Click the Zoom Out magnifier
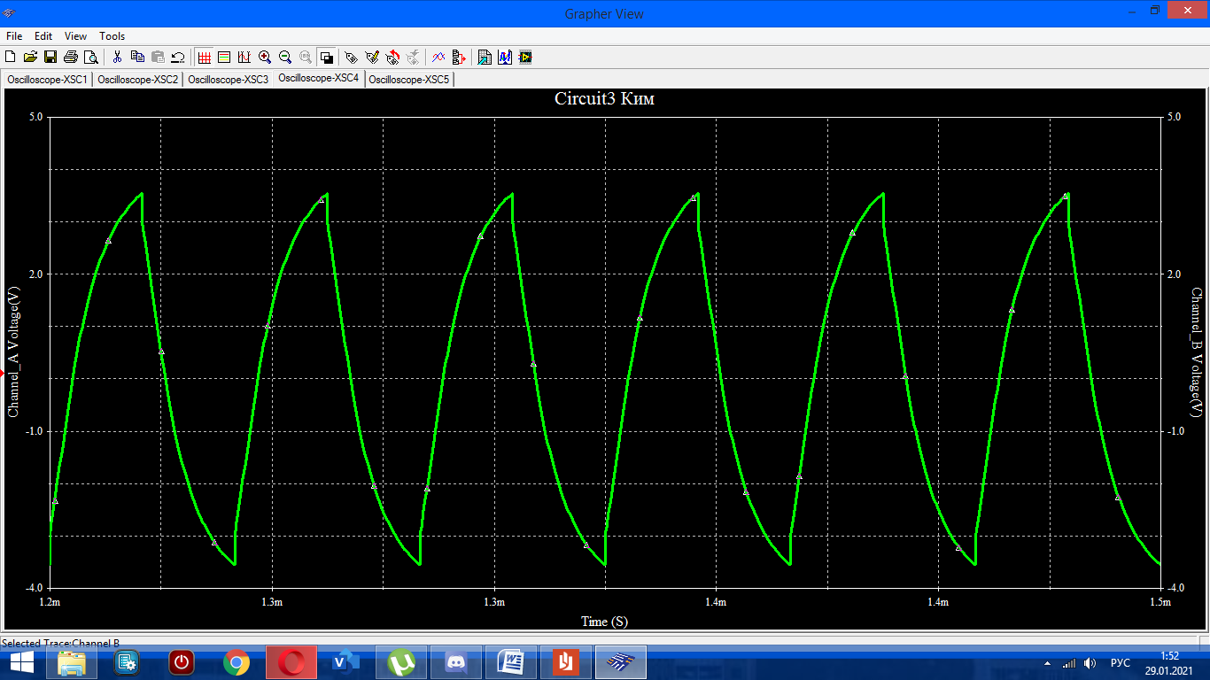Image resolution: width=1210 pixels, height=680 pixels. (x=285, y=58)
